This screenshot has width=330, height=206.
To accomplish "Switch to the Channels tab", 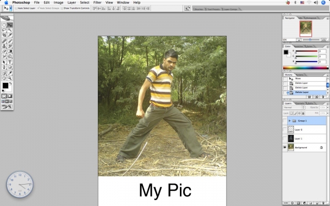I will [x=300, y=103].
